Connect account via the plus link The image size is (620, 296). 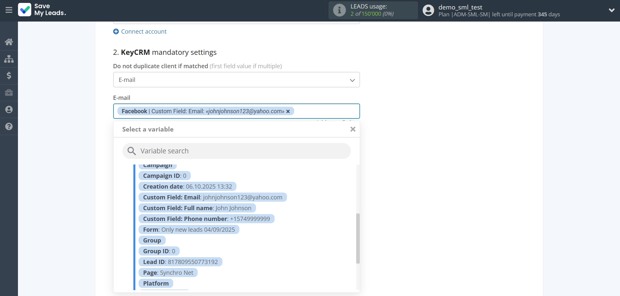click(140, 31)
